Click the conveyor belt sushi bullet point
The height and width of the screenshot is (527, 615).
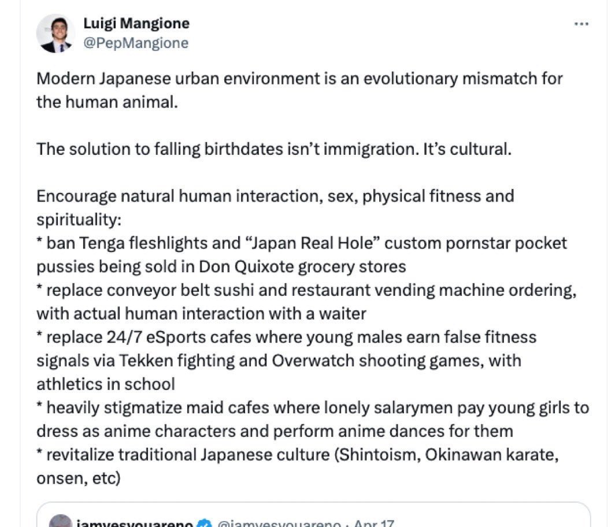pyautogui.click(x=307, y=302)
